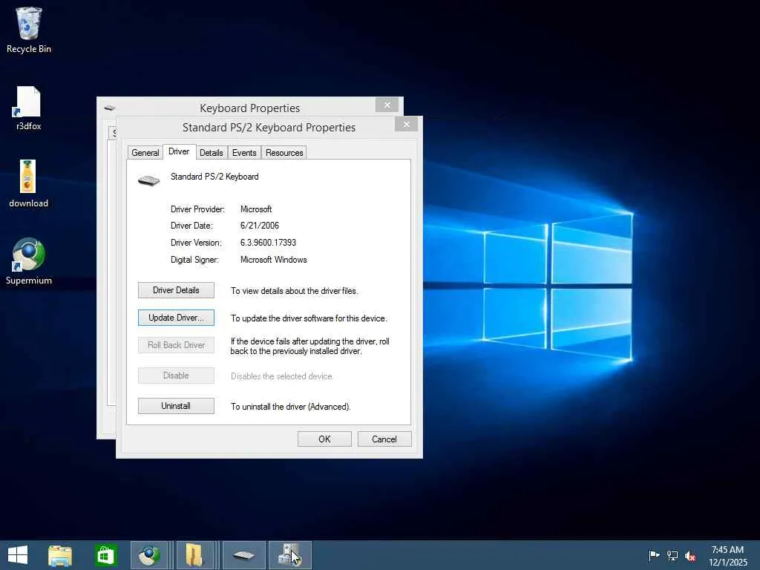Open the Details tab
Image resolution: width=760 pixels, height=570 pixels.
212,153
